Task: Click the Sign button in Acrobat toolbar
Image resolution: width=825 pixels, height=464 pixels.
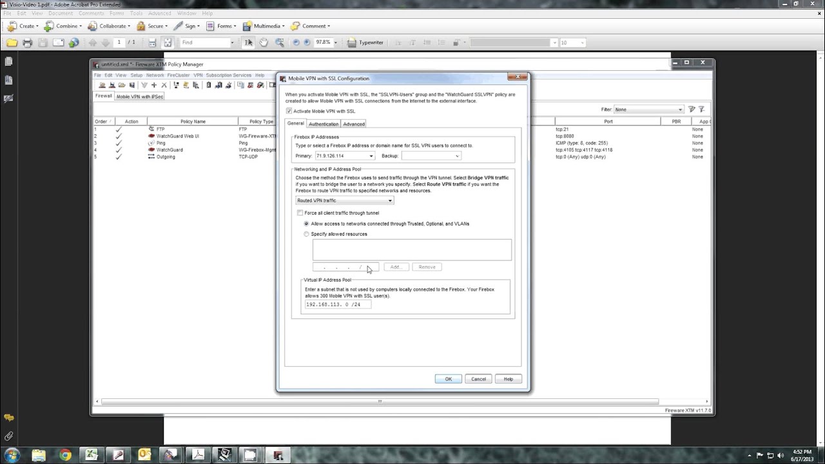Action: click(x=187, y=26)
